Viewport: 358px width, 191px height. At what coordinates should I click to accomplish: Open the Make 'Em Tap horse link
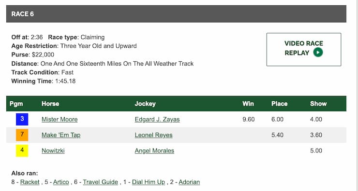(x=61, y=135)
